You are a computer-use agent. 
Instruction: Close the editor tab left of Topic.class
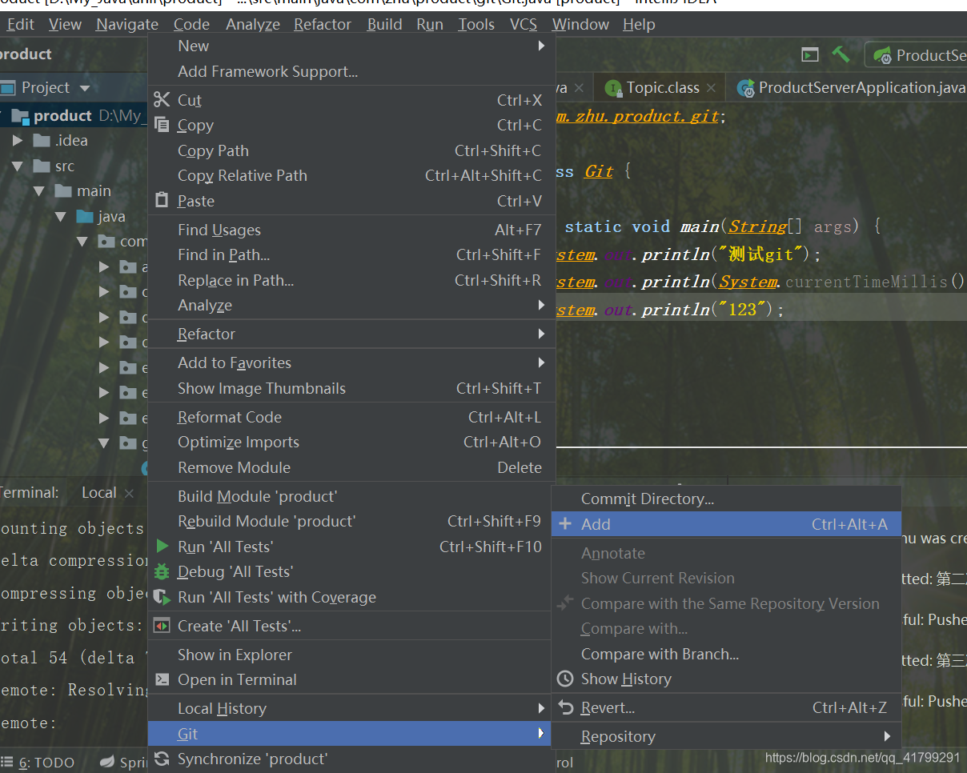[x=579, y=88]
